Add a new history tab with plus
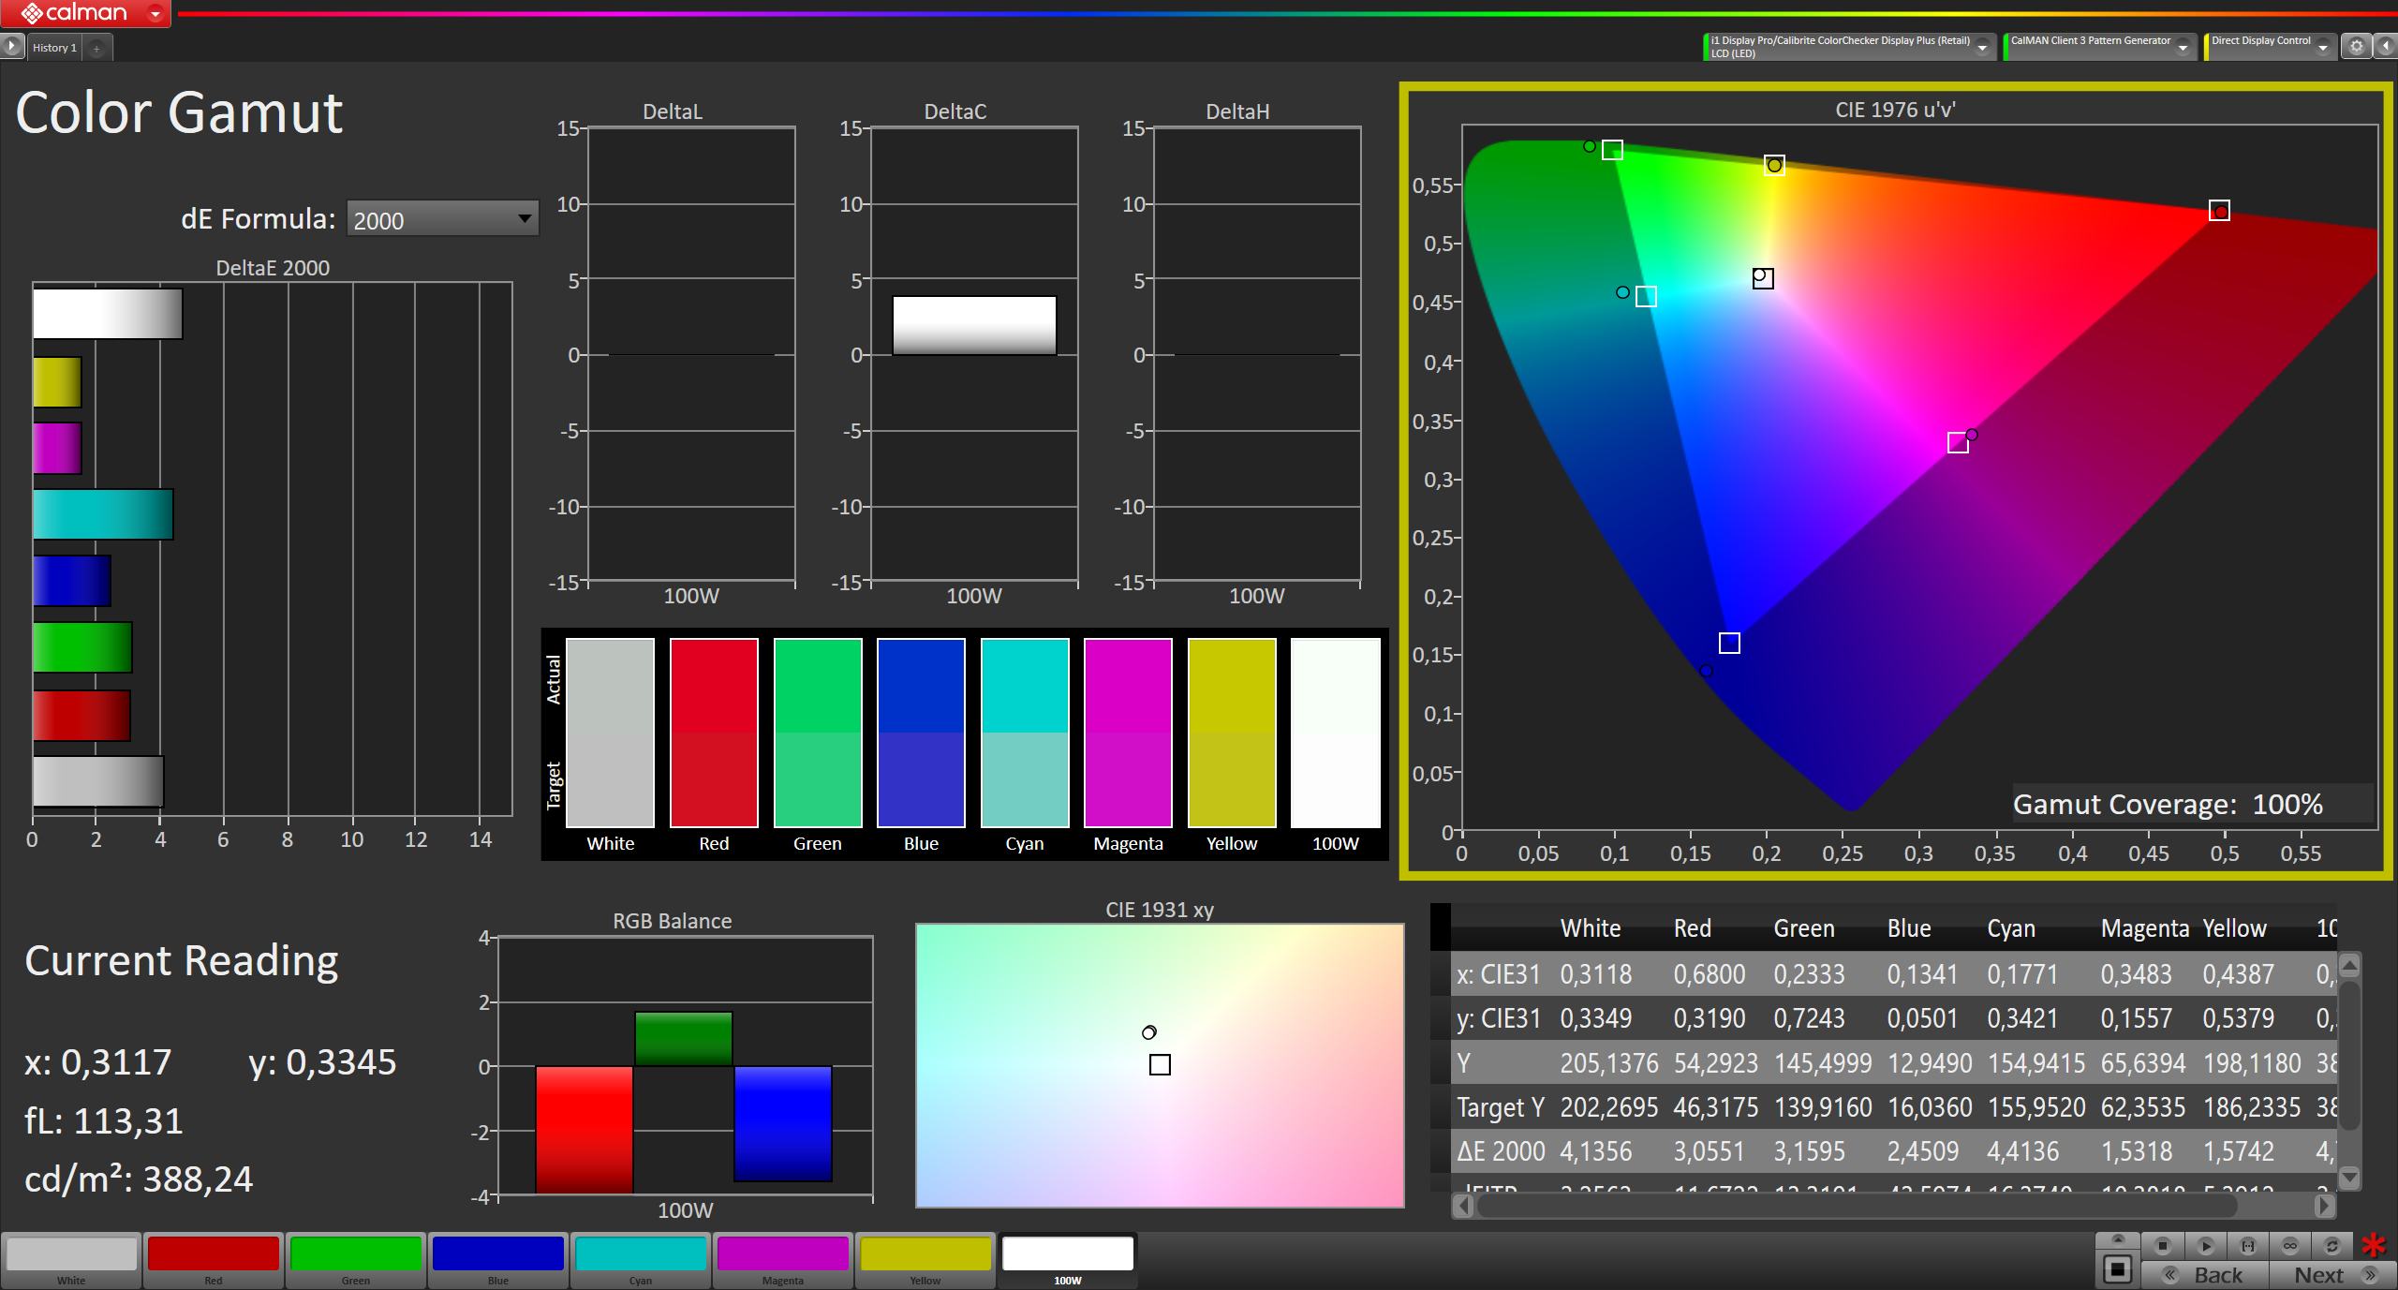The width and height of the screenshot is (2398, 1290). 96,48
